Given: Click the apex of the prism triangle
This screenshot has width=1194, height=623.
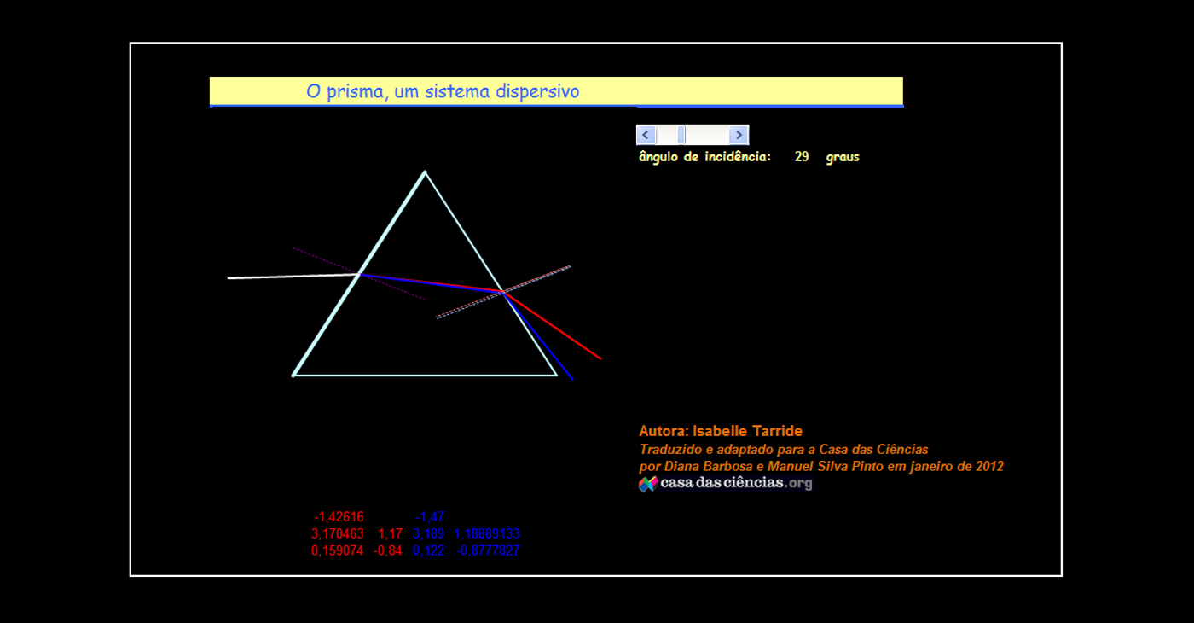Looking at the screenshot, I should pyautogui.click(x=425, y=172).
